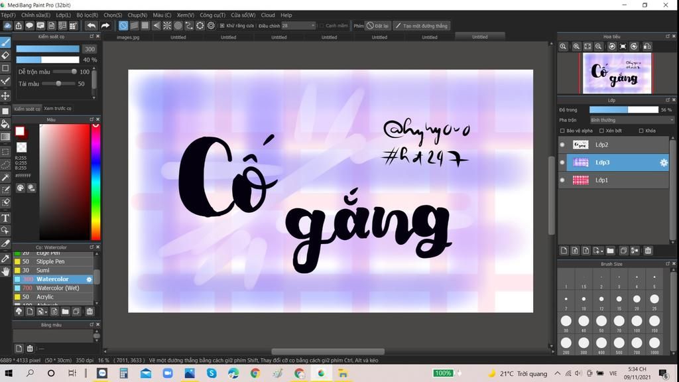679x382 pixels.
Task: Hide the Lớp1 layer visibility dot
Action: pyautogui.click(x=562, y=180)
